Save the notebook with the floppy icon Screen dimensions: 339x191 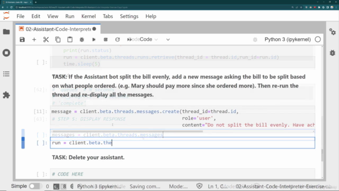[x=22, y=40]
